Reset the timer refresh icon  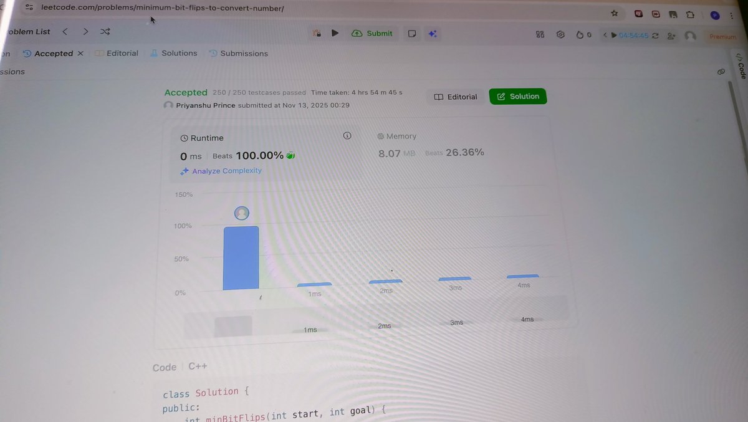[x=655, y=36]
